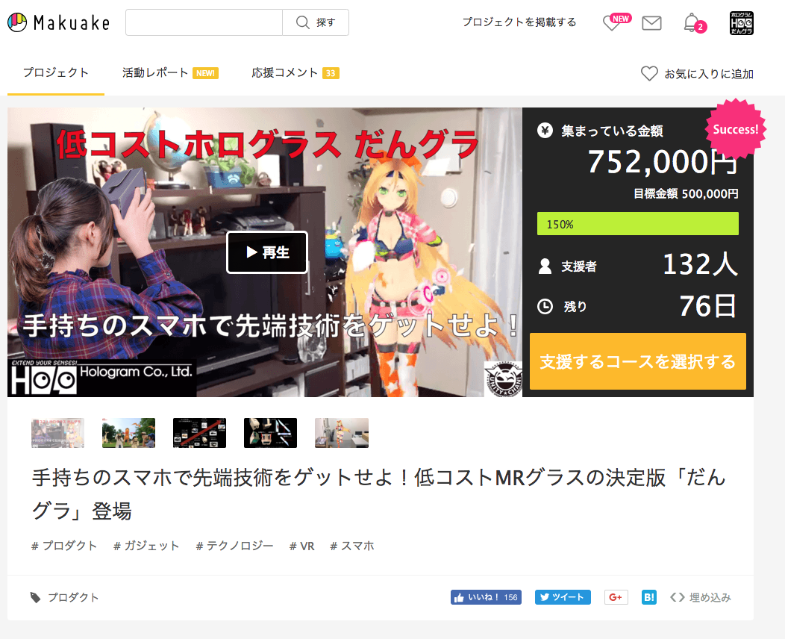Open the # スマホ hashtag
This screenshot has width=785, height=639.
[352, 546]
